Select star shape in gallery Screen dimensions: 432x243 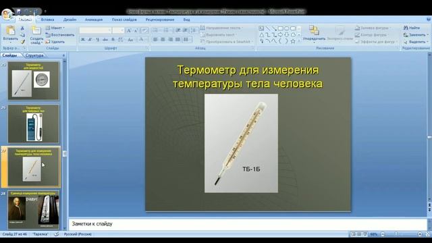(x=293, y=41)
